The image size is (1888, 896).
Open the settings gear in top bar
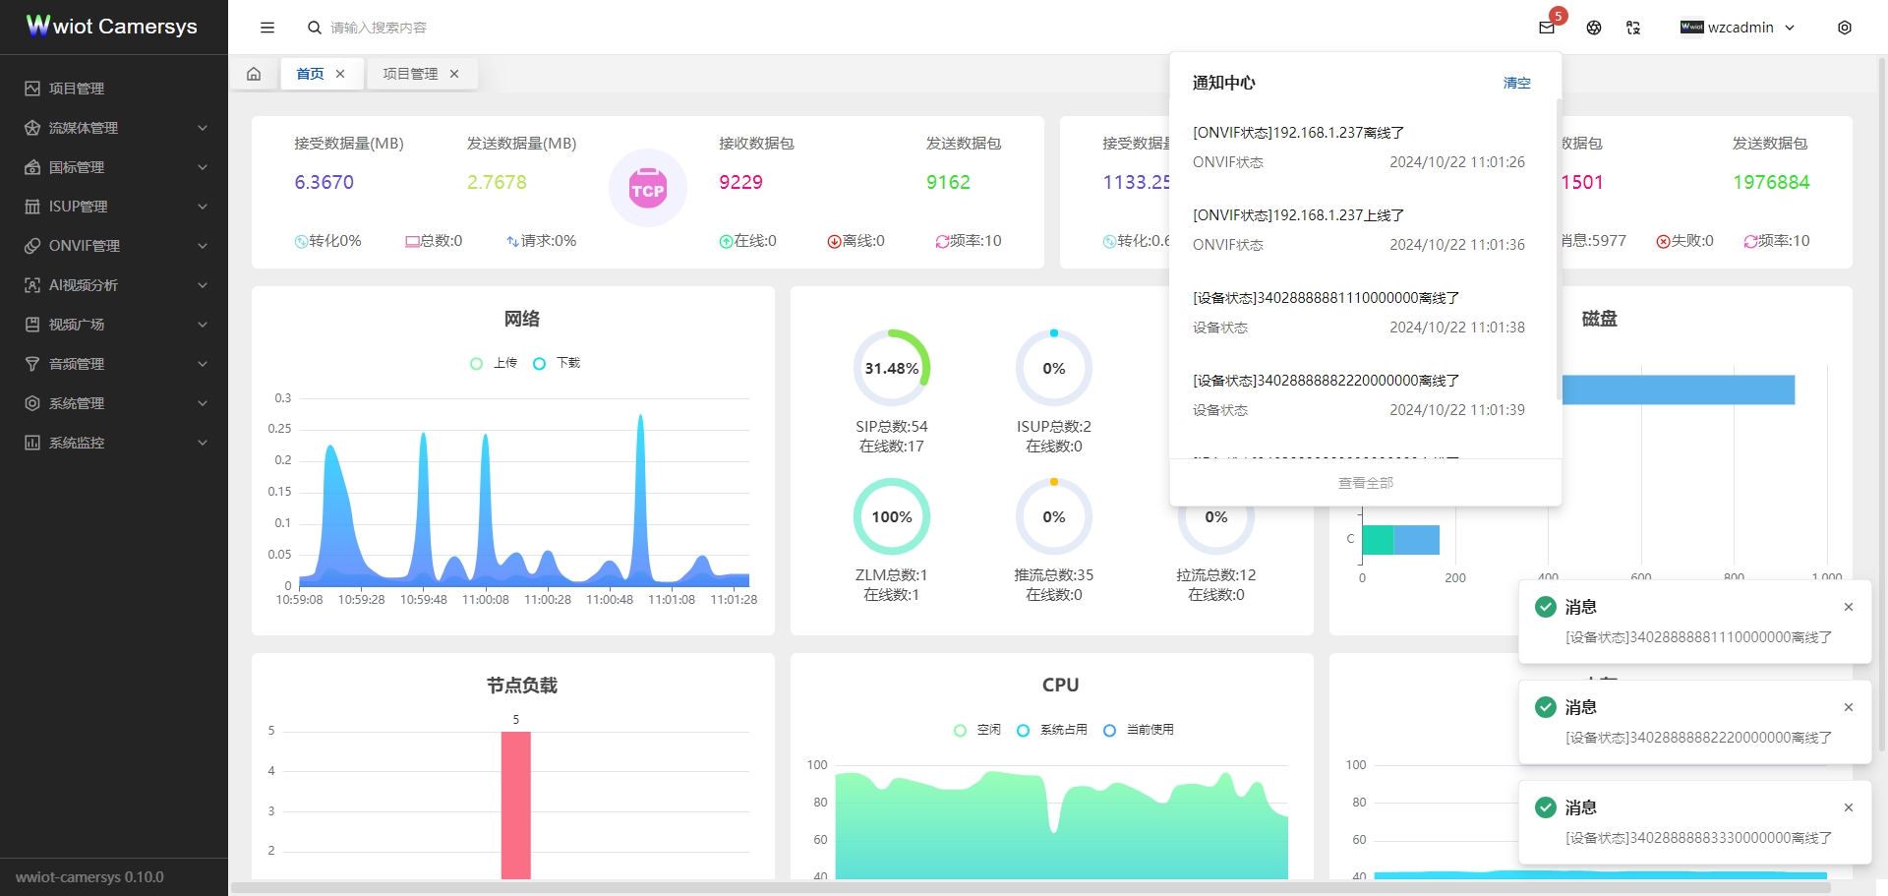pos(1846,28)
